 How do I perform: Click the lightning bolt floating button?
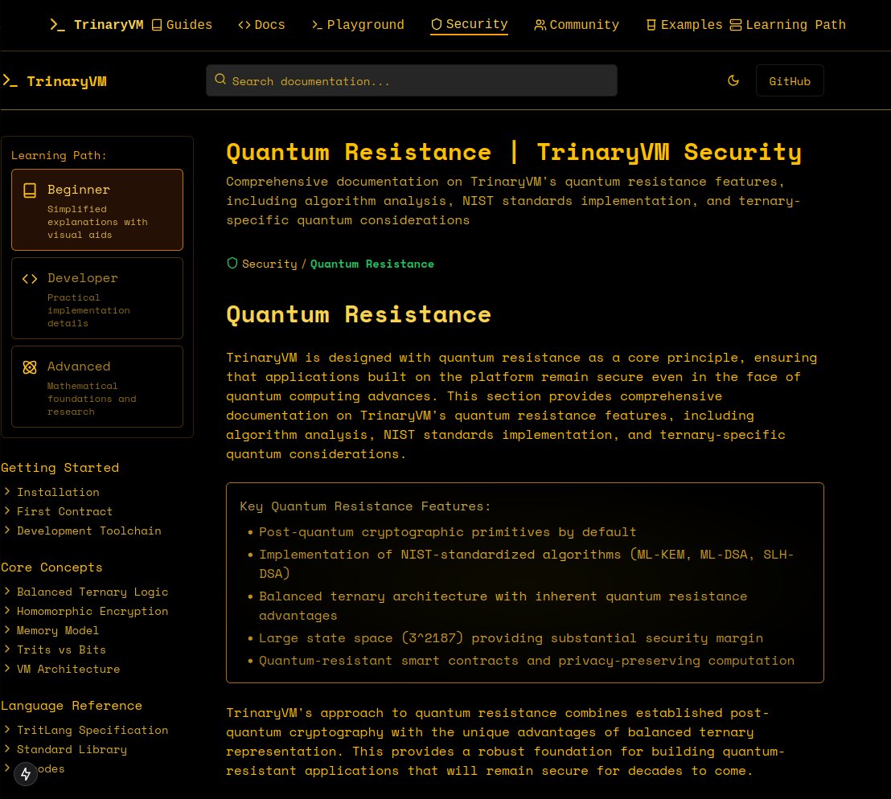coord(26,773)
